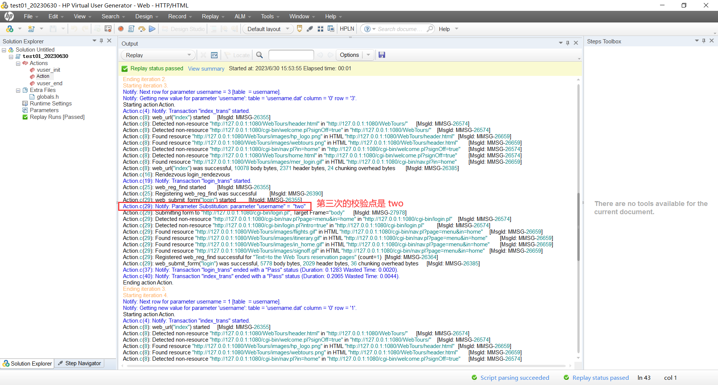Click the pen/brush icon beside layout dropdown
The image size is (718, 385).
tap(310, 29)
